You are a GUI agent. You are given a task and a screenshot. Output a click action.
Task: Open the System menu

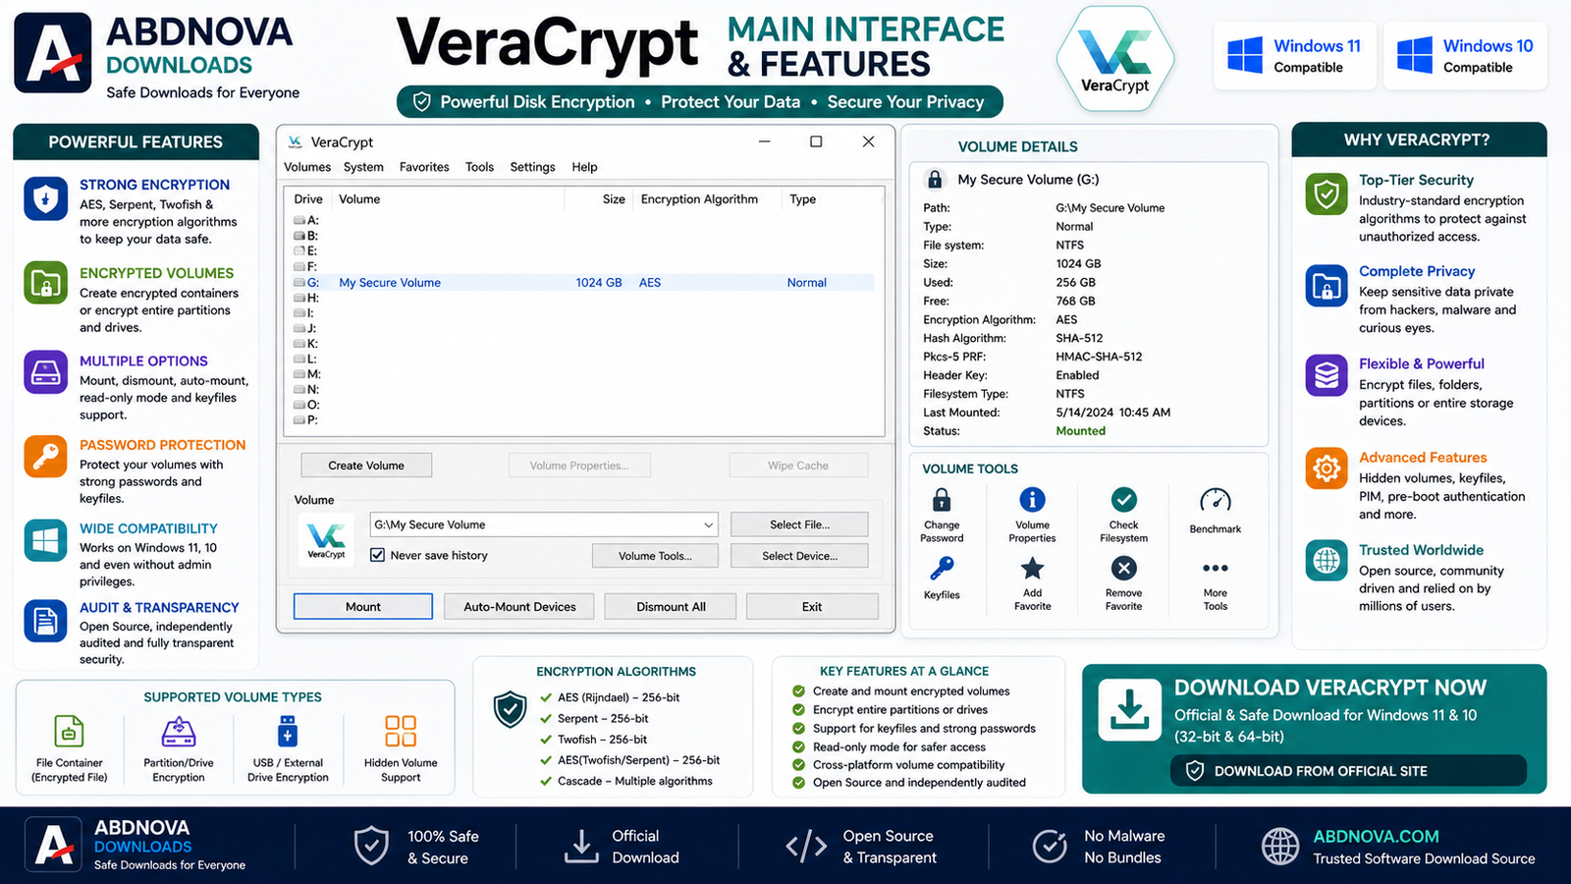(363, 167)
